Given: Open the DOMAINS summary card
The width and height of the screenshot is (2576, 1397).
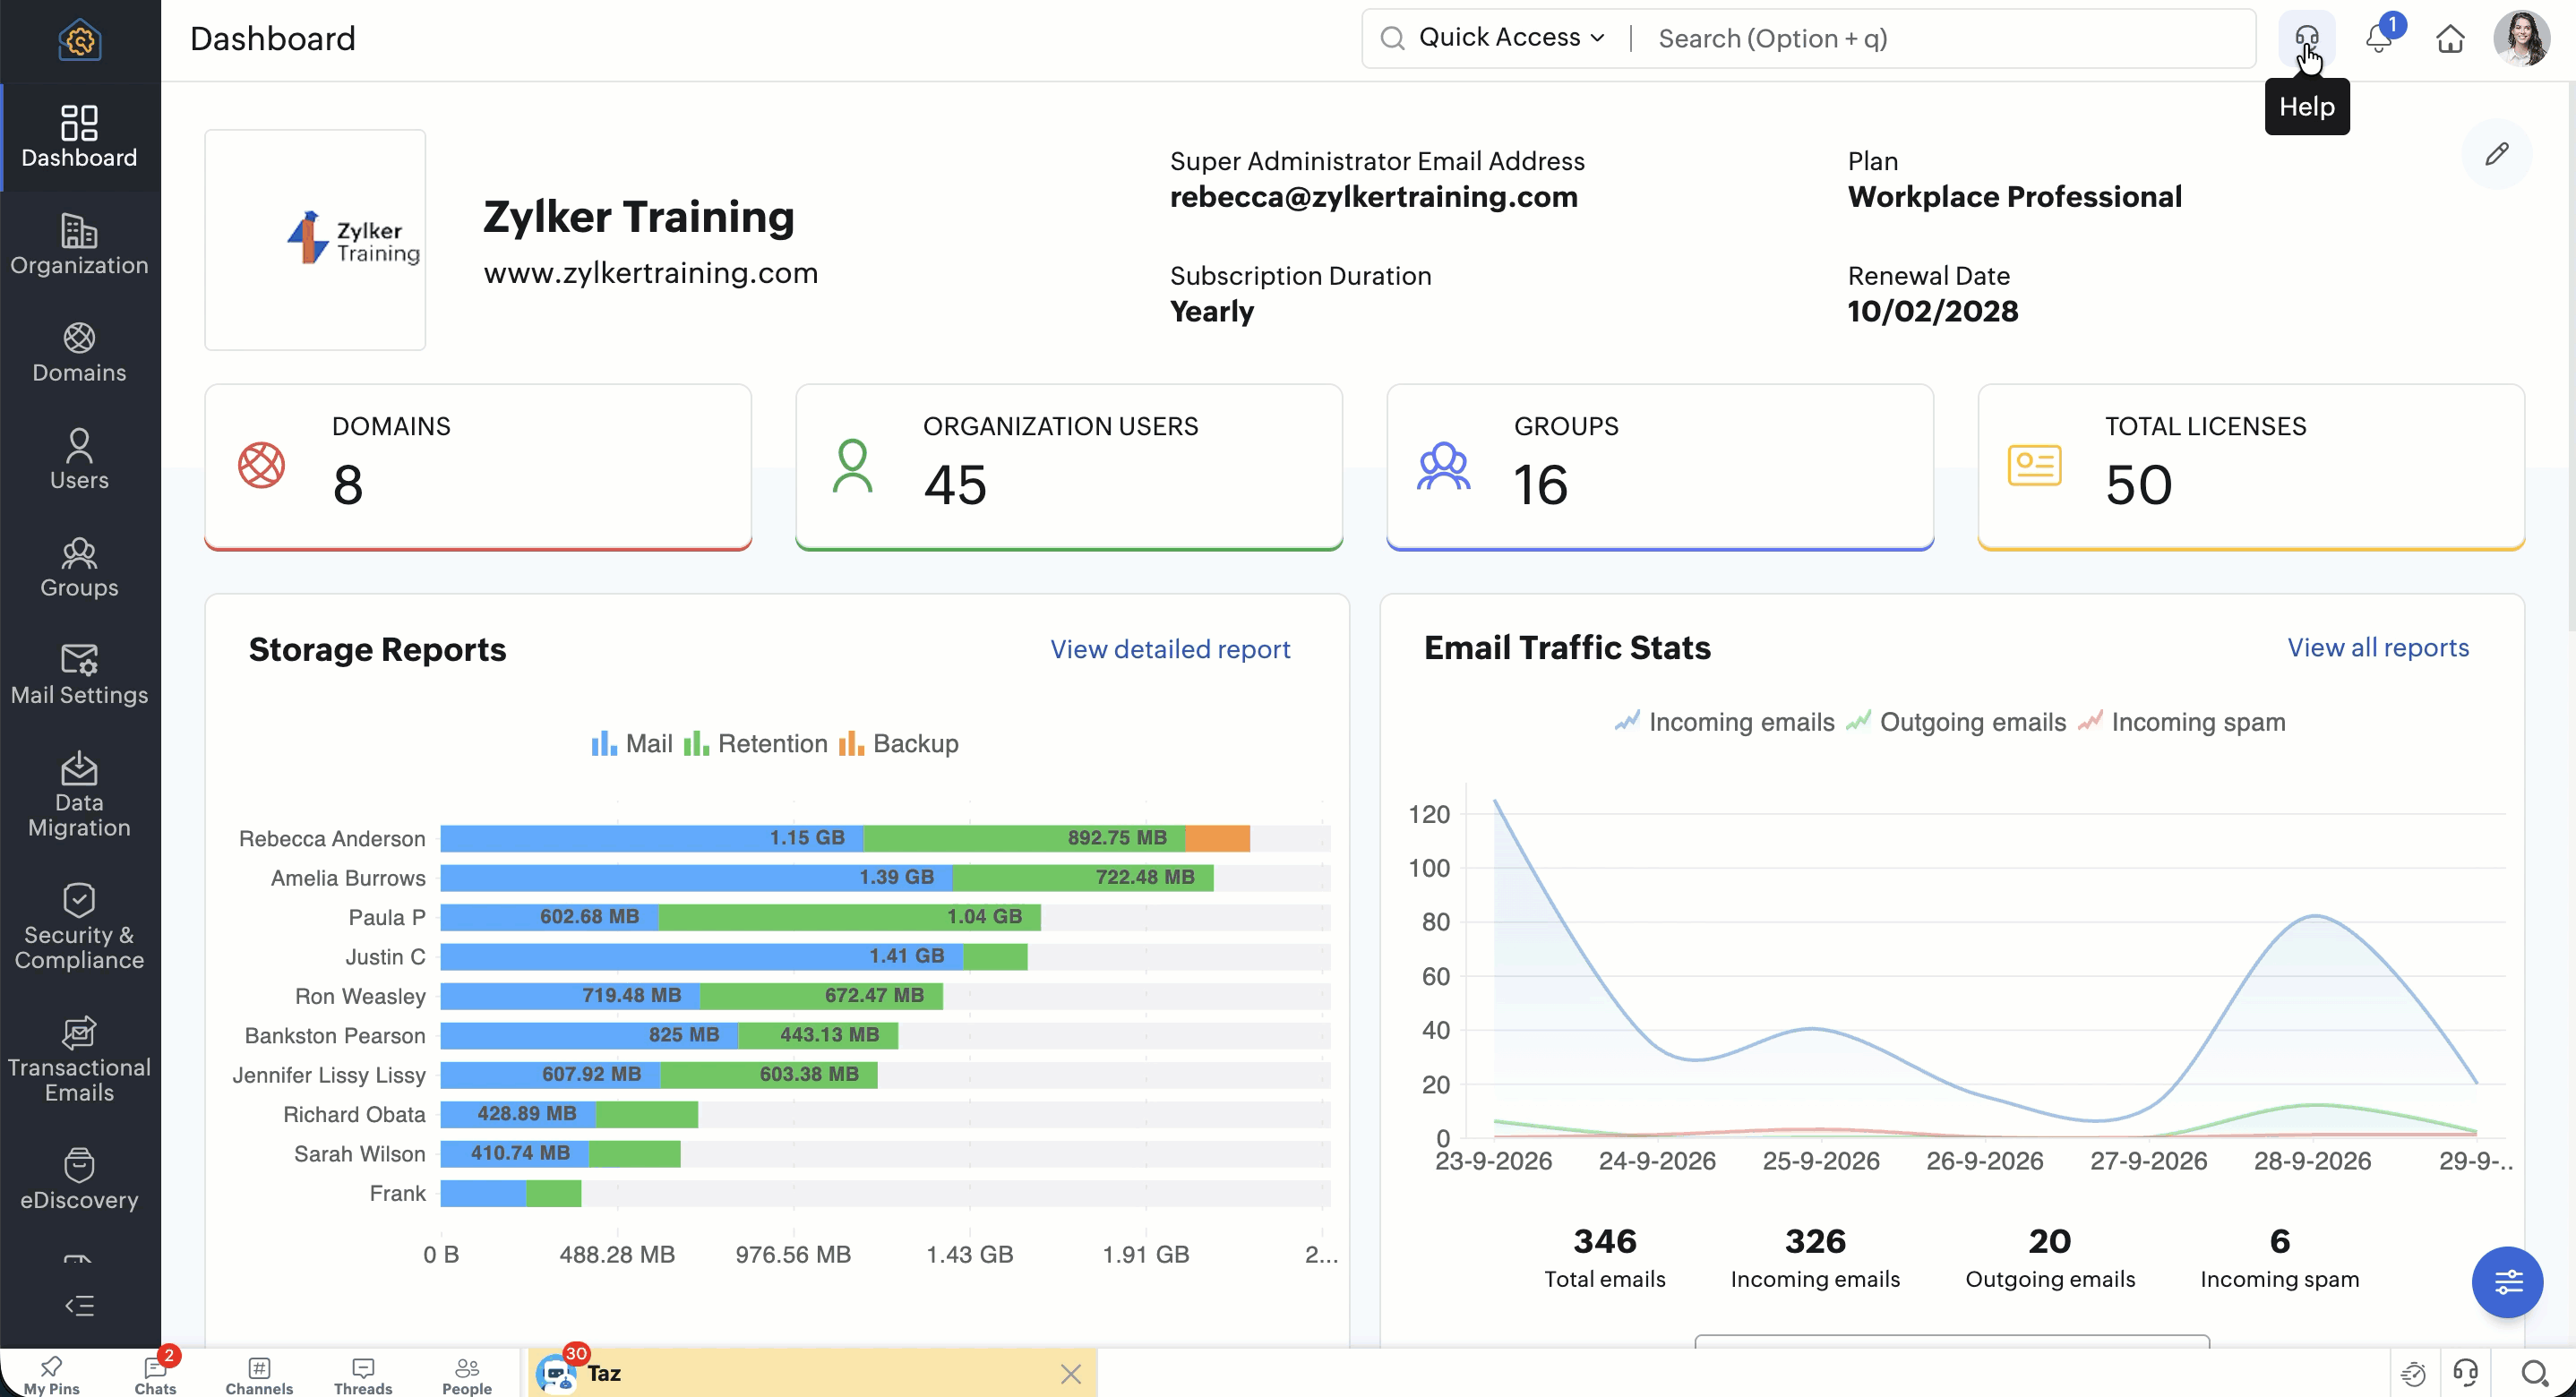Looking at the screenshot, I should click(x=477, y=466).
